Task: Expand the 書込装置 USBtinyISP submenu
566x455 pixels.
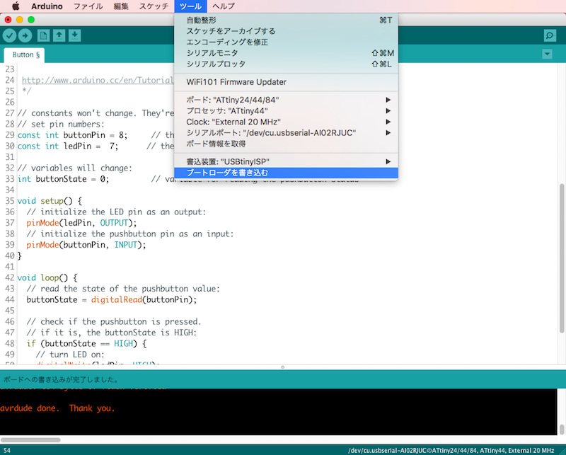Action: coord(287,161)
